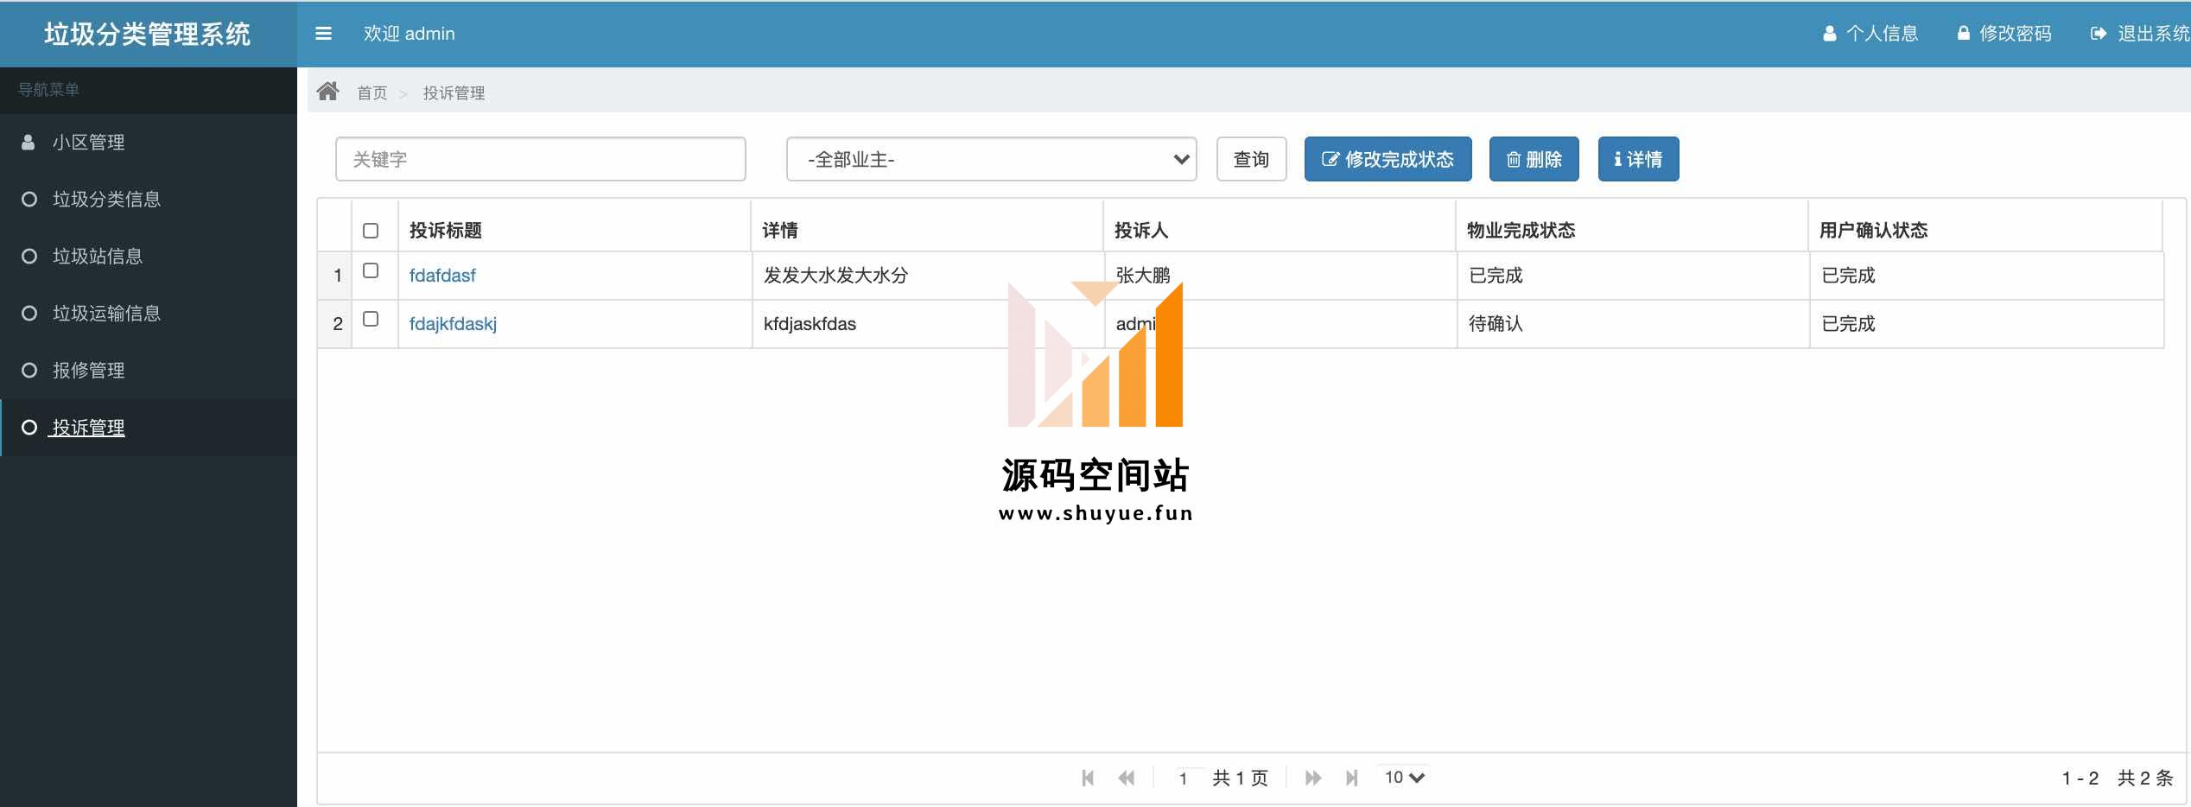Click the home icon in breadcrumb
Viewport: 2191px width, 807px height.
(x=327, y=92)
